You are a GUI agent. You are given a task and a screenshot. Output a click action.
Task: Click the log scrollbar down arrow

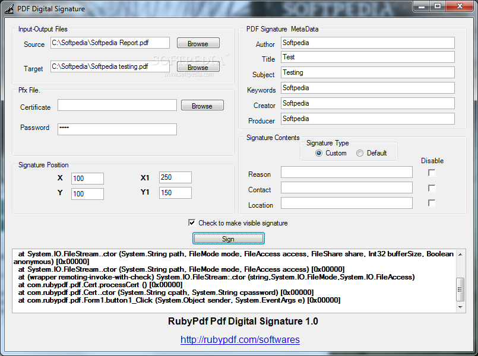[460, 307]
